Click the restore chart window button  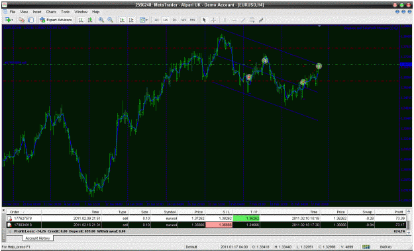click(x=403, y=12)
